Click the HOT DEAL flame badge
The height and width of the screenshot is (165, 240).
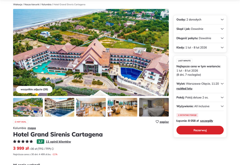20,122
